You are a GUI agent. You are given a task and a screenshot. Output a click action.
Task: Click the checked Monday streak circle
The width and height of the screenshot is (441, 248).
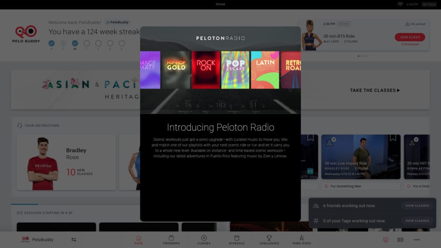52,43
